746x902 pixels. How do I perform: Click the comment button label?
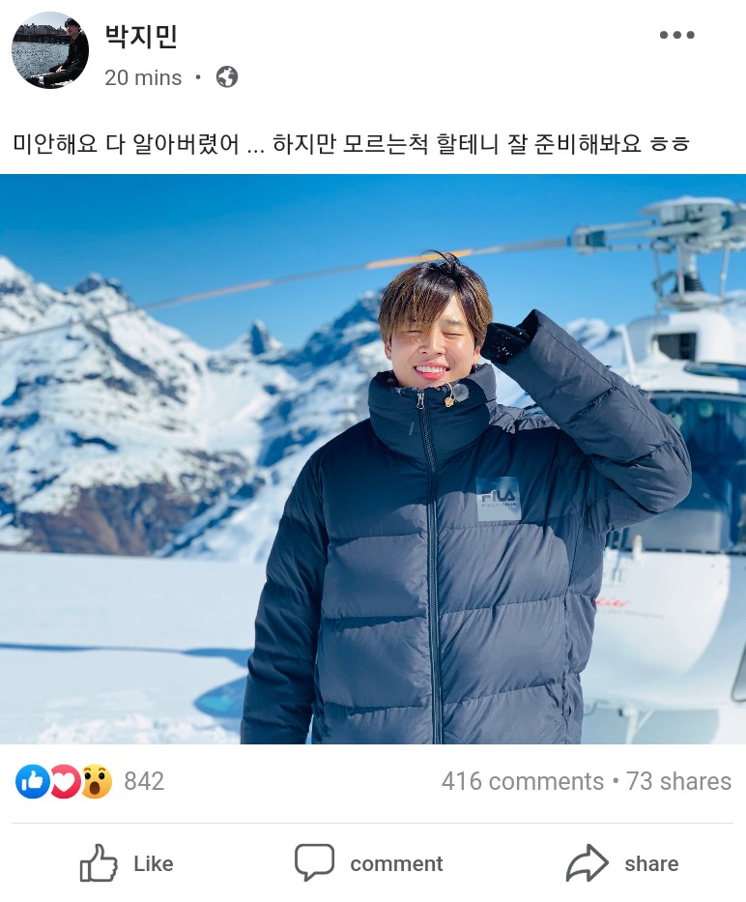pyautogui.click(x=396, y=864)
